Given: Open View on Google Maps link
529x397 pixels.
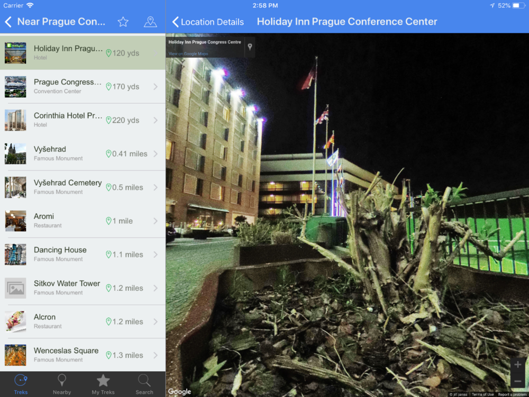Looking at the screenshot, I should pyautogui.click(x=188, y=53).
